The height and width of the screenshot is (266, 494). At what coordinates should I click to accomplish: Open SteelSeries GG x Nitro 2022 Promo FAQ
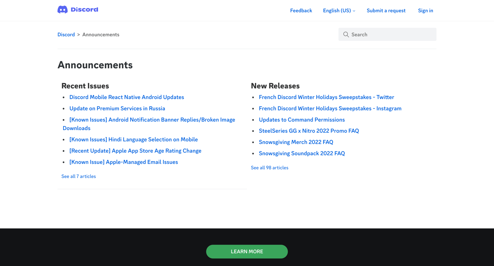(309, 131)
